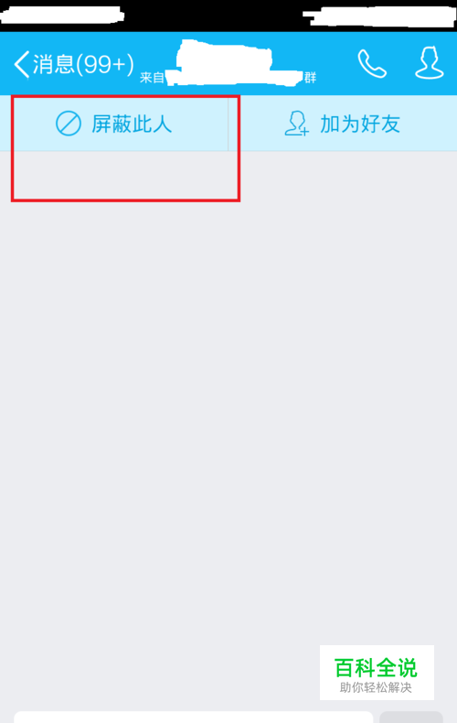Screen dimensions: 457x723
Task: Tap divider between block and add-friend options
Action: tap(228, 124)
